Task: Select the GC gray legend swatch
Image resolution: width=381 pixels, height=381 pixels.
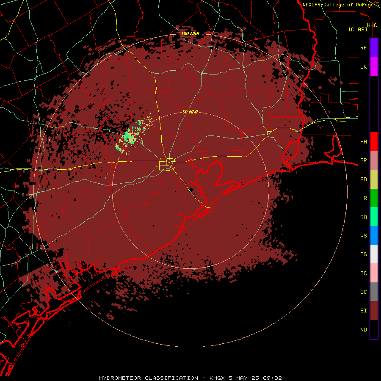Action: [x=374, y=292]
